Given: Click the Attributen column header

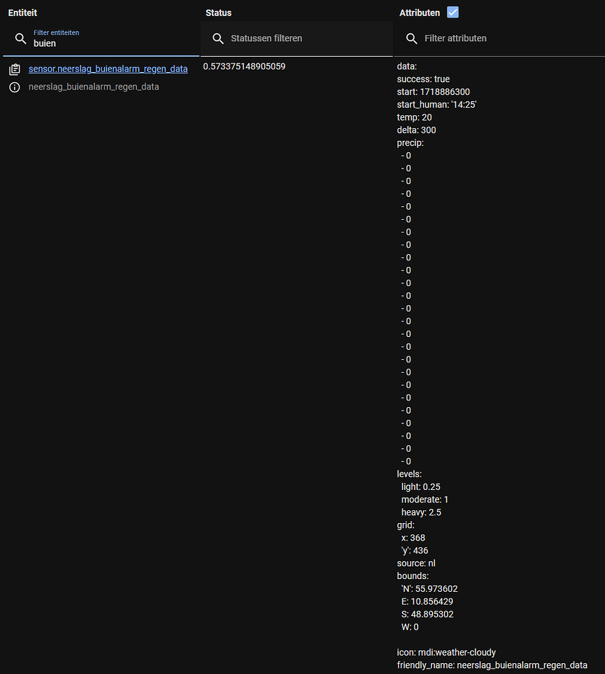Looking at the screenshot, I should pos(418,12).
